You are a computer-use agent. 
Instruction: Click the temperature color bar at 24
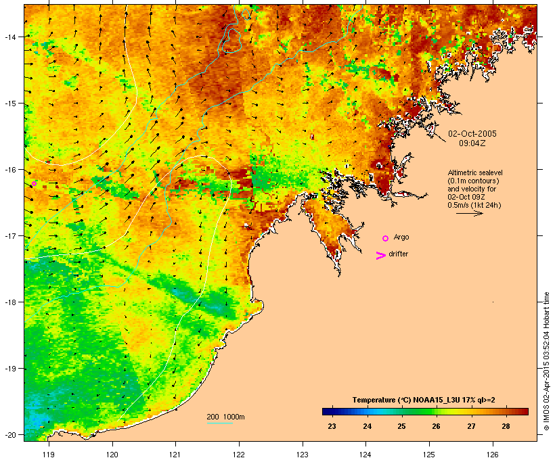click(368, 411)
